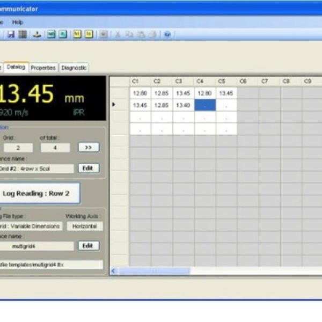Click row 1 cell 12.80 in C1
Viewport: 322px width, 322px height.
click(140, 93)
